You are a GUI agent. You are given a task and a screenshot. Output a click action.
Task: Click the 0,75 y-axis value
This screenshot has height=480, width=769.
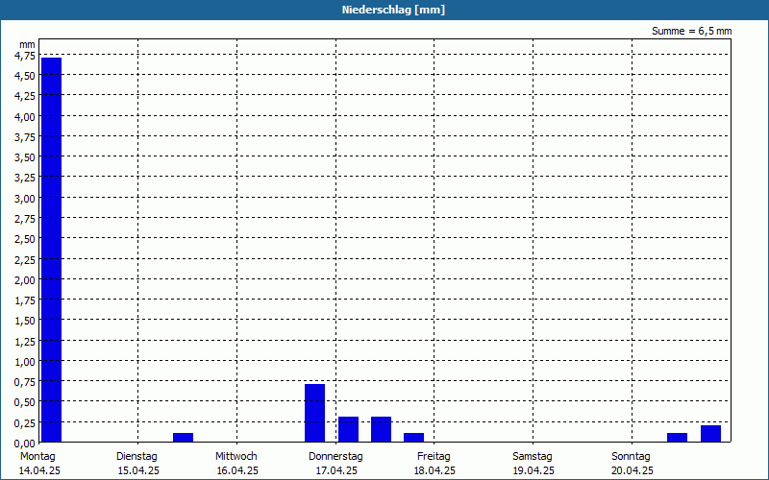[x=25, y=381]
